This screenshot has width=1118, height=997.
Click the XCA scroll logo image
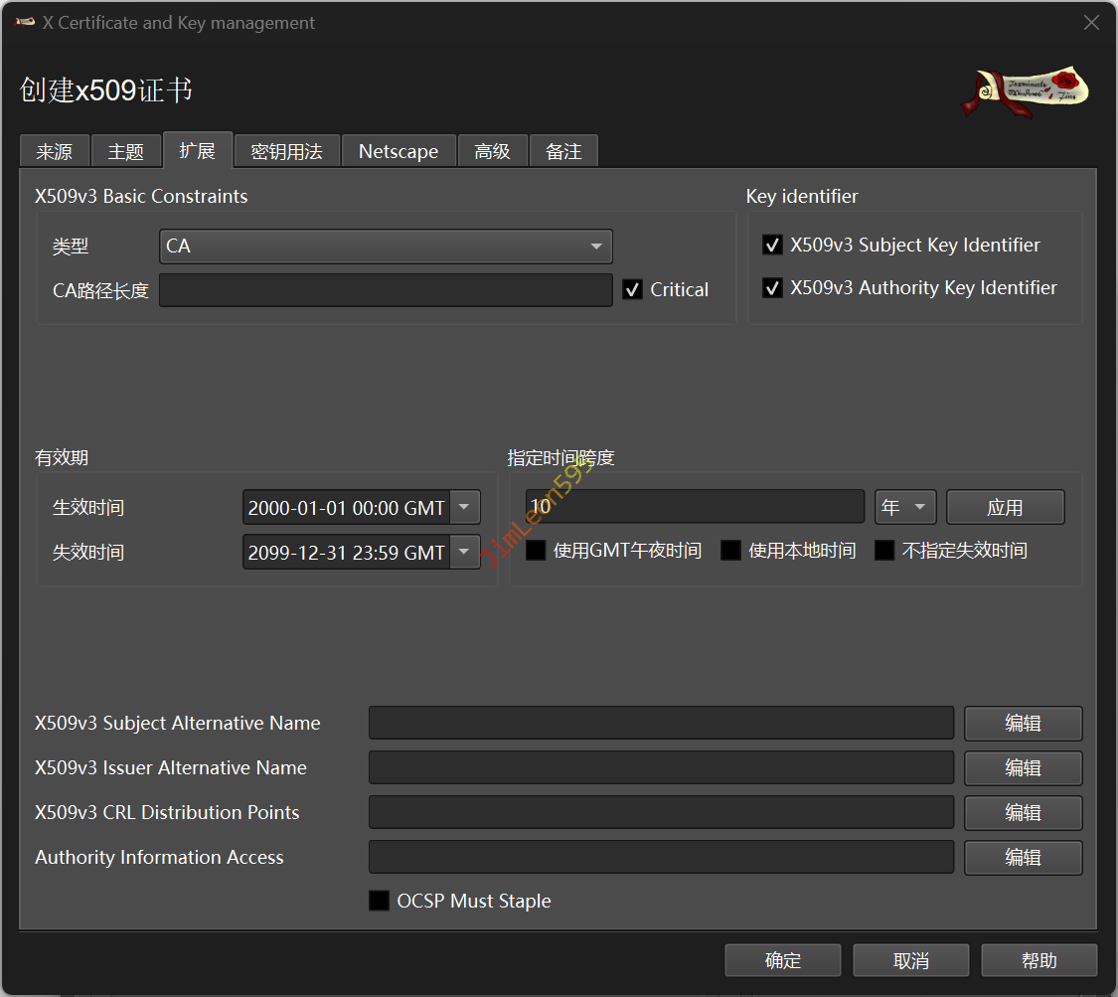click(1026, 91)
